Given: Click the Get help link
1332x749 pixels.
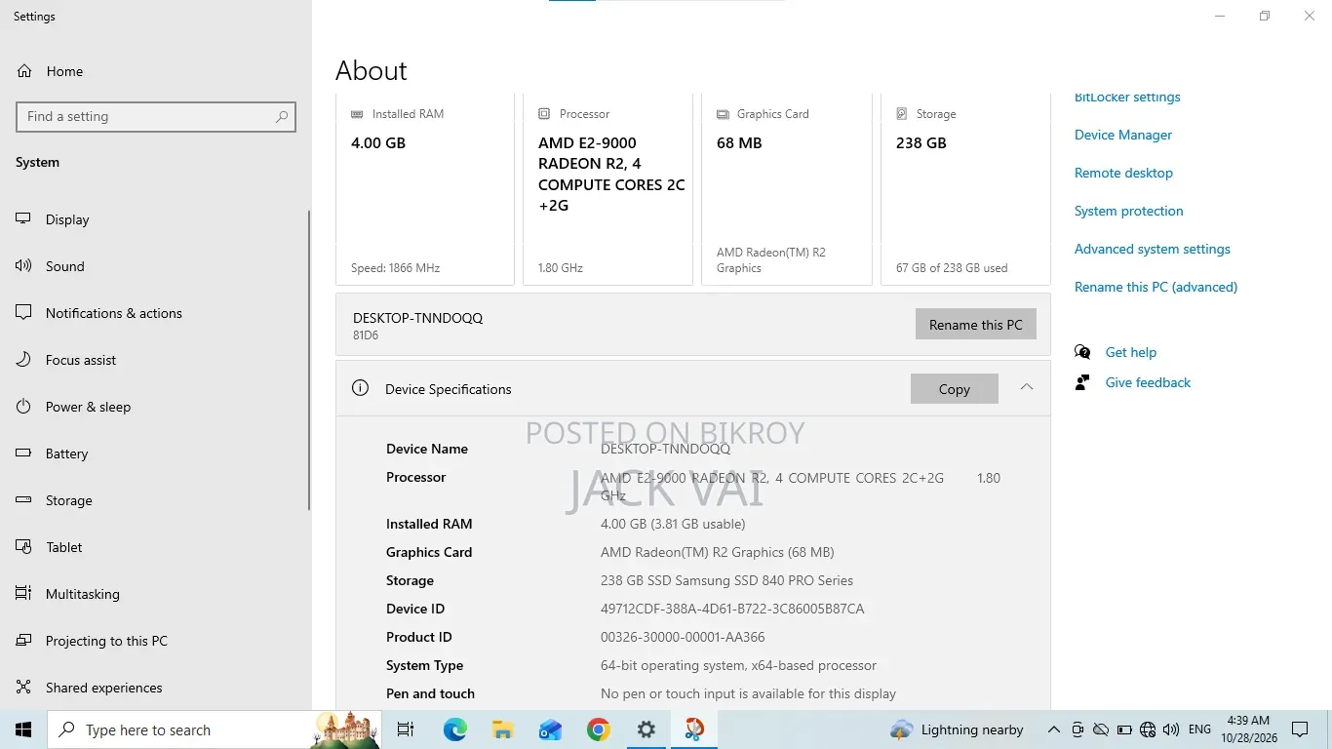Looking at the screenshot, I should (1131, 352).
